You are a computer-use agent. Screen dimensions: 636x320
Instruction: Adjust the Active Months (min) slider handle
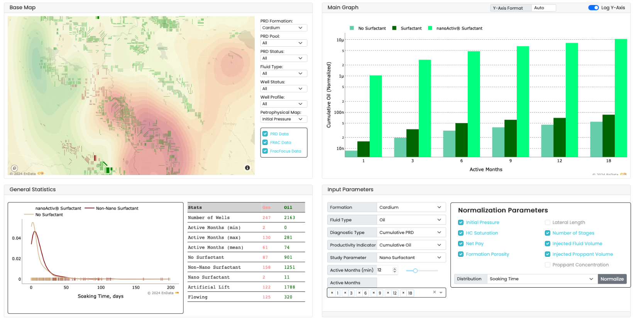[x=415, y=271]
